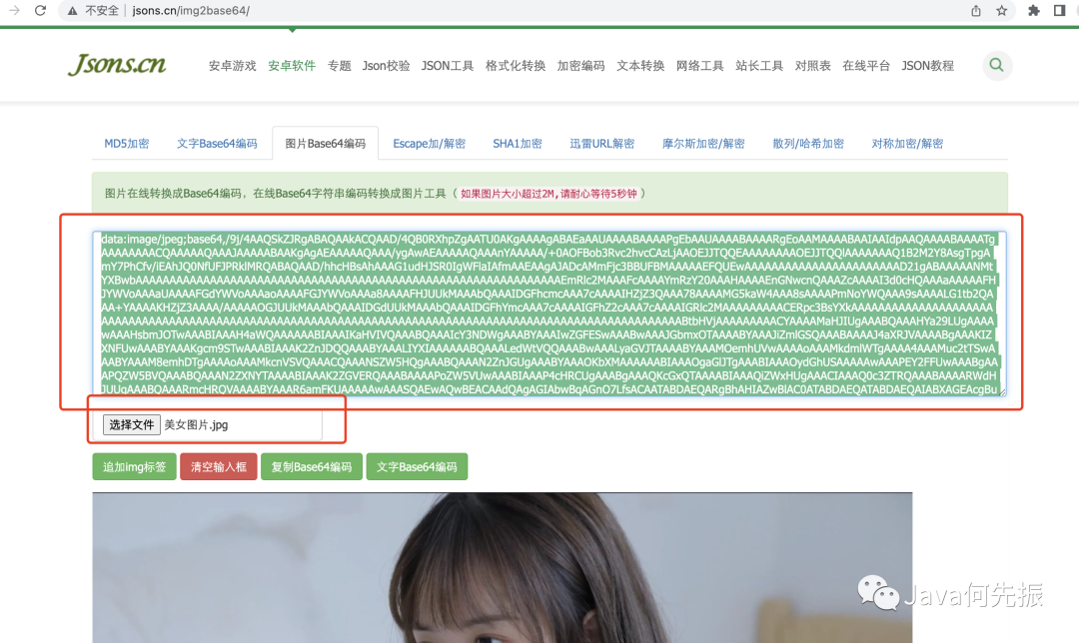
Task: Click the red 如果图片大小超过2M notice text
Action: [548, 194]
